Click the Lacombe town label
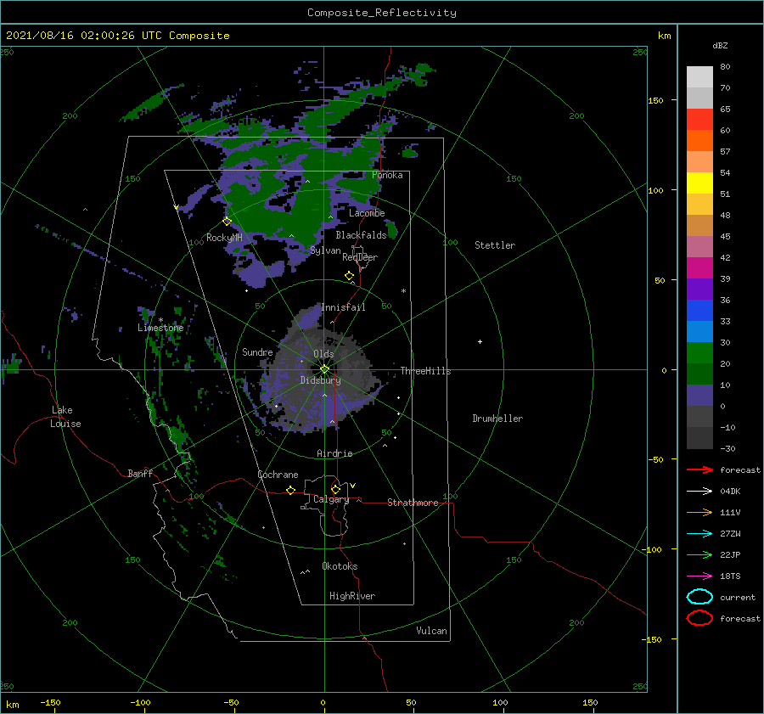764x714 pixels. pos(367,213)
